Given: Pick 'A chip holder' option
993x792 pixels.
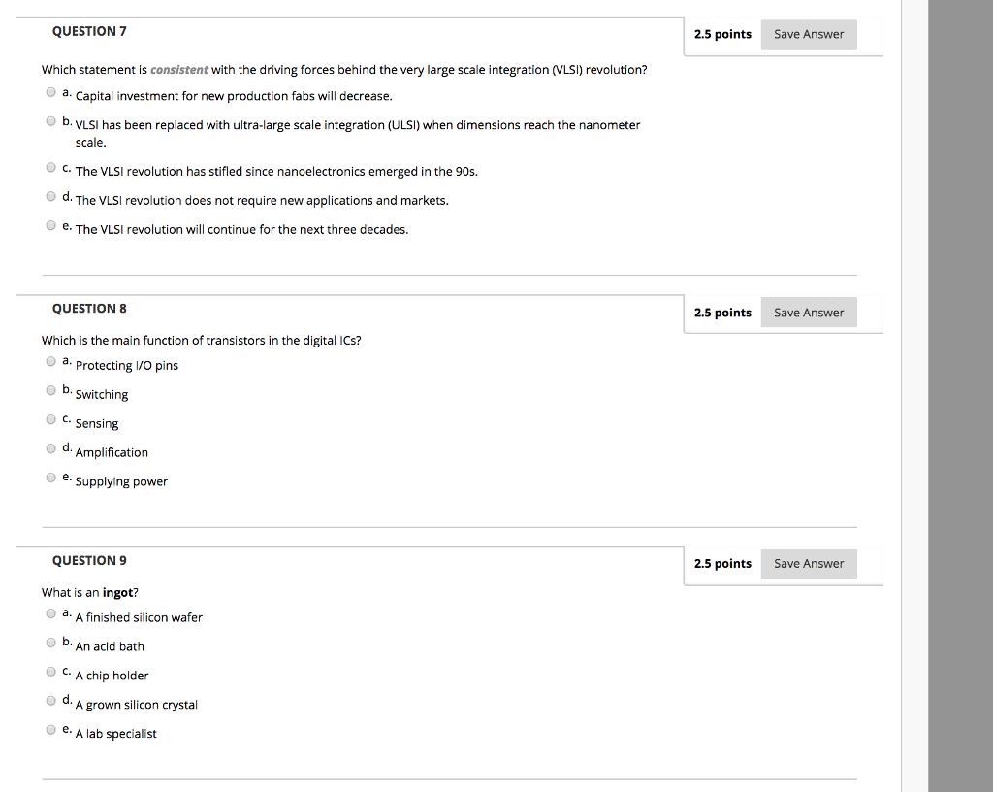Looking at the screenshot, I should pos(50,673).
